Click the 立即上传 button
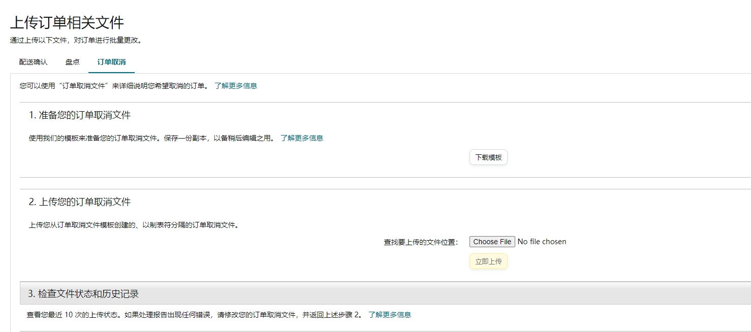Image resolution: width=751 pixels, height=332 pixels. tap(488, 261)
